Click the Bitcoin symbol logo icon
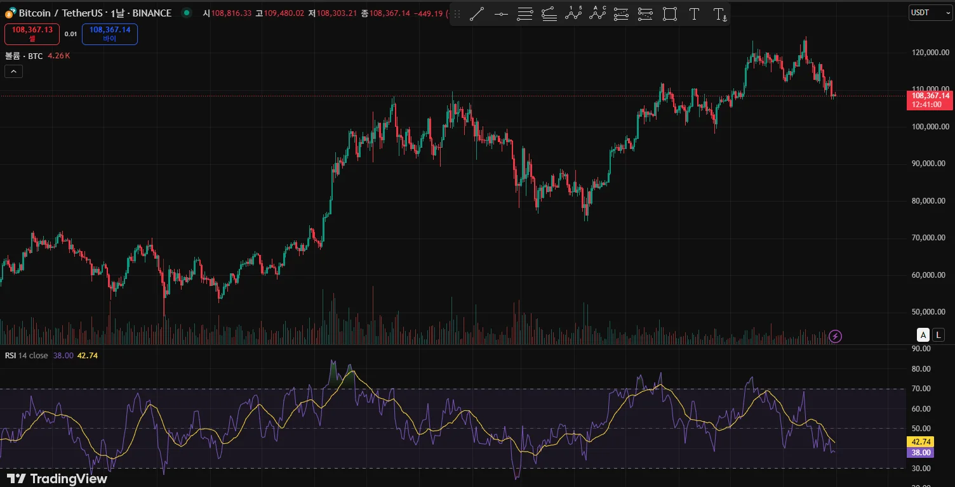This screenshot has height=487, width=955. tap(10, 13)
